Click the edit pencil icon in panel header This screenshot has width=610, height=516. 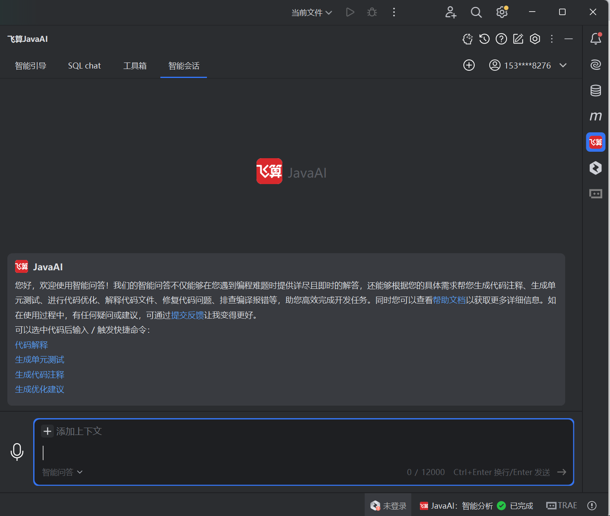(518, 39)
